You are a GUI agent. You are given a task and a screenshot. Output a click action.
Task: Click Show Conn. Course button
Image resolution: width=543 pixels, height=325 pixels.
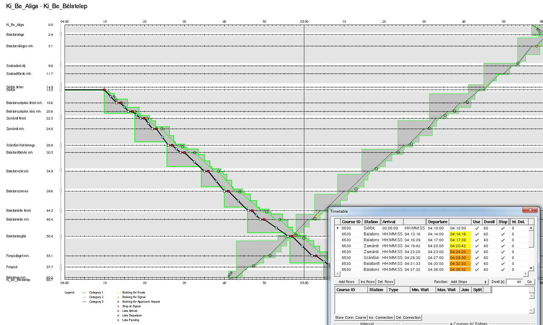click(351, 317)
